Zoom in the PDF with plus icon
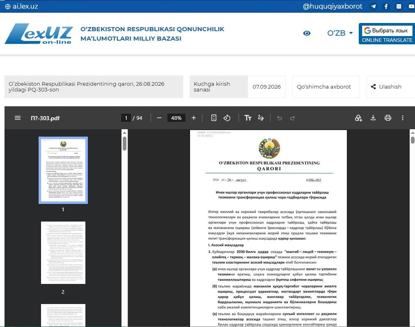This screenshot has width=415, height=327. [x=194, y=118]
